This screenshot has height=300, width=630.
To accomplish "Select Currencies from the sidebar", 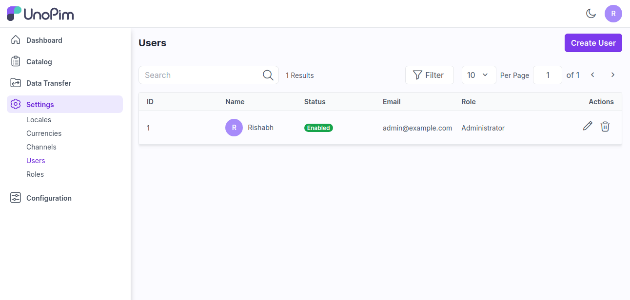I will click(43, 133).
